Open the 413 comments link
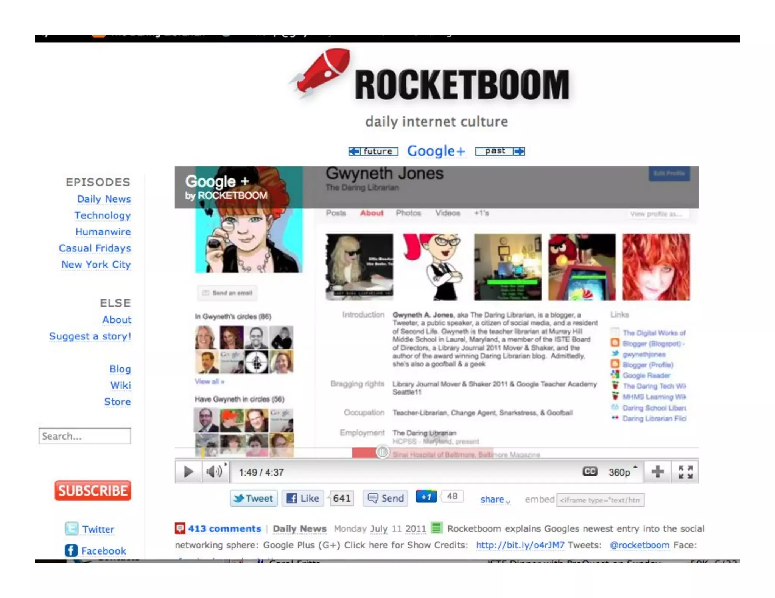 [x=224, y=528]
